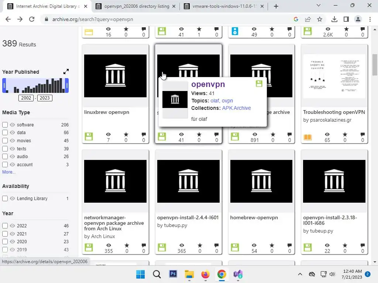This screenshot has height=283, width=378.
Task: Switch to vmware-tools-windows tab
Action: pyautogui.click(x=224, y=6)
